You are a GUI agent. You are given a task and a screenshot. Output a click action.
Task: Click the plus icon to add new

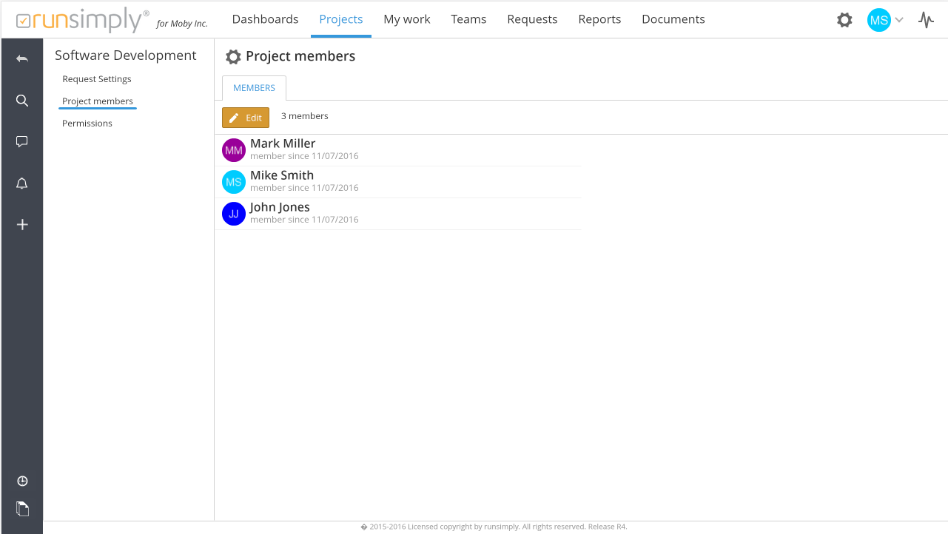click(22, 225)
